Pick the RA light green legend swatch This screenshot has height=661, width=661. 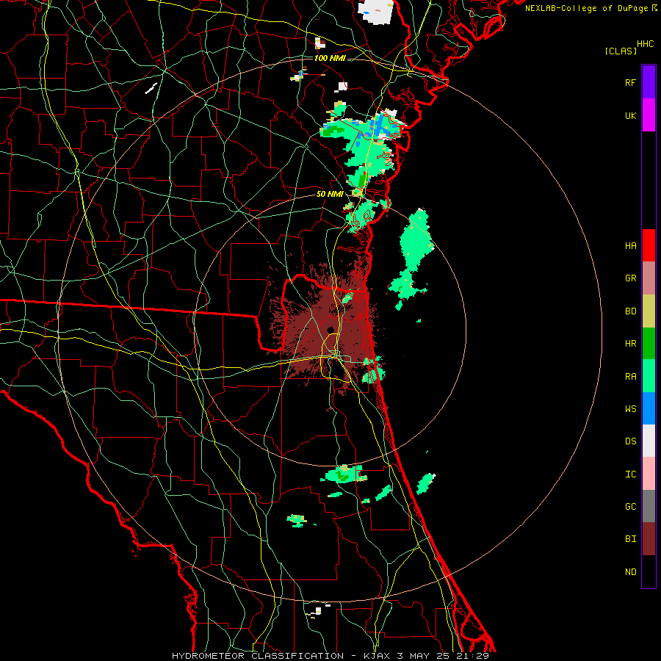pos(649,376)
